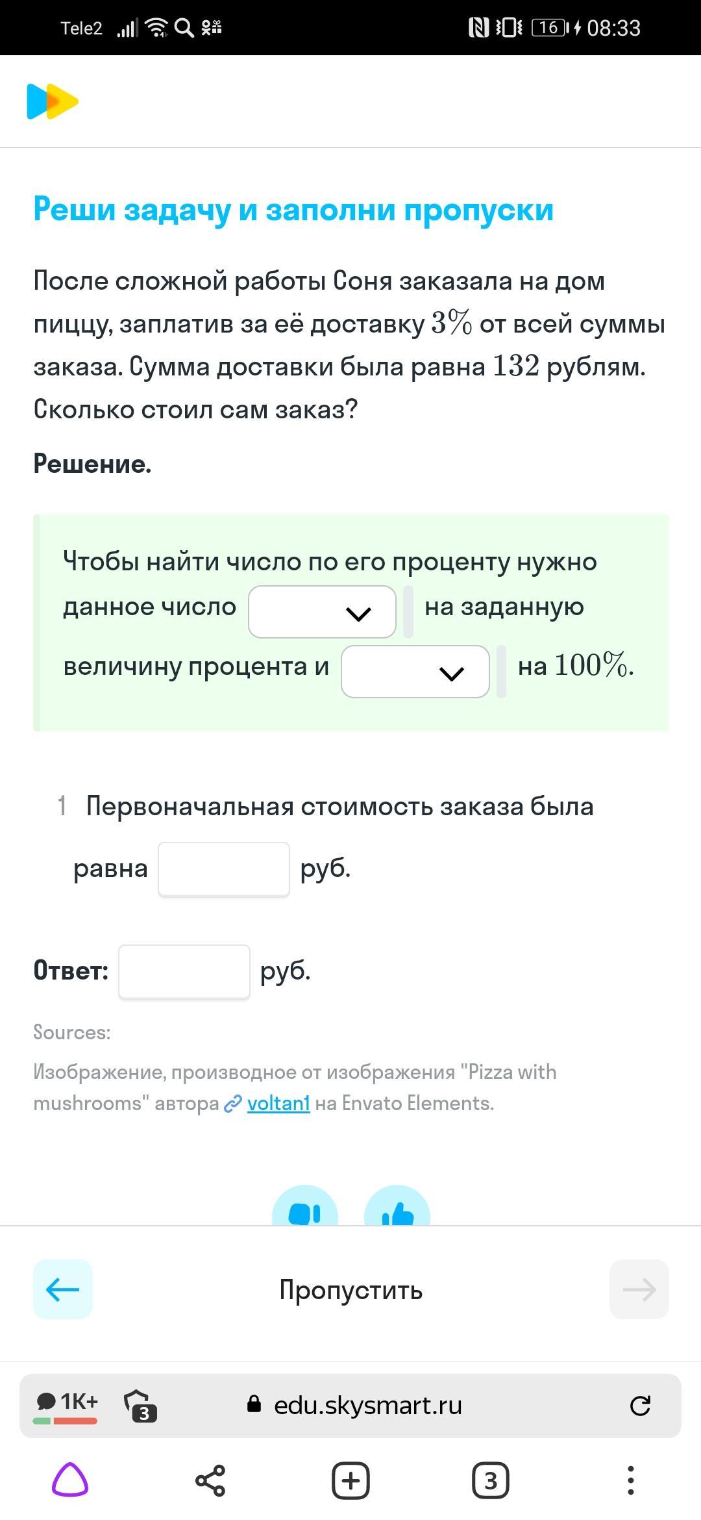Tap 'Пропустить' to skip the task
Screen dimensions: 701x1520
click(x=350, y=1289)
